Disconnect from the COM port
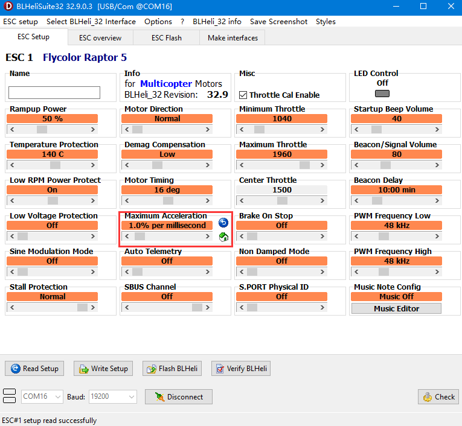Image resolution: width=462 pixels, height=426 pixels. tap(179, 396)
